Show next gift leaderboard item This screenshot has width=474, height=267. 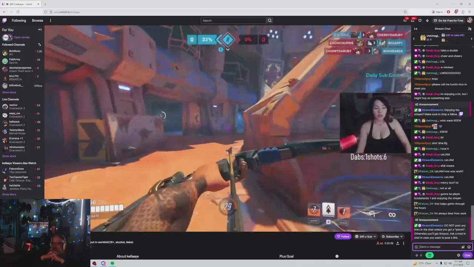tap(471, 39)
